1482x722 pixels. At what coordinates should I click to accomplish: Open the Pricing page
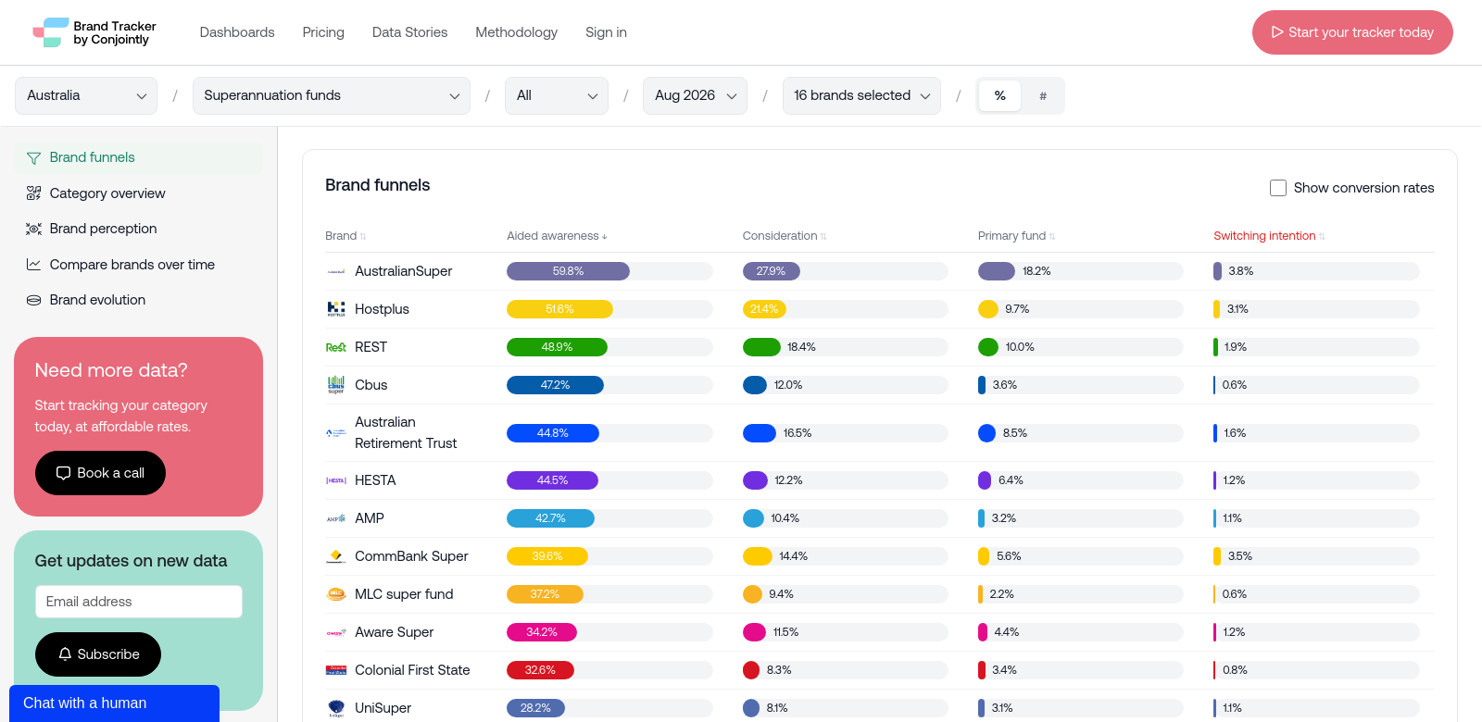(323, 32)
